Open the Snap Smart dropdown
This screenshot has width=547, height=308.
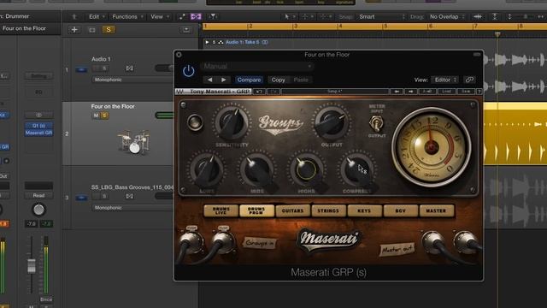[381, 16]
